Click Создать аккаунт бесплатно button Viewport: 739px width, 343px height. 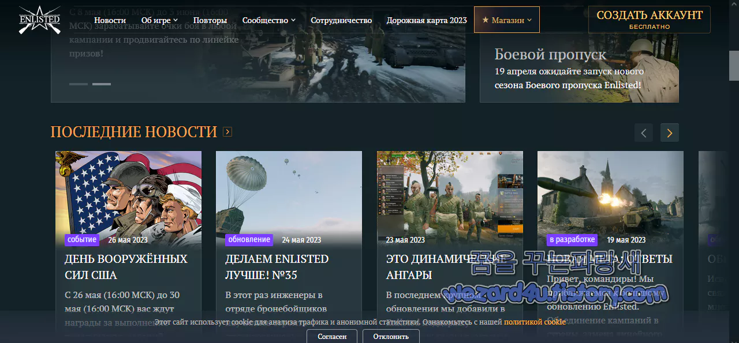[x=650, y=20]
